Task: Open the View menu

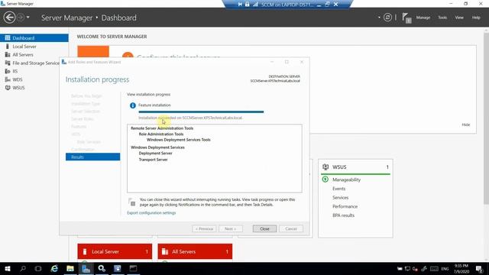Action: pos(459,18)
